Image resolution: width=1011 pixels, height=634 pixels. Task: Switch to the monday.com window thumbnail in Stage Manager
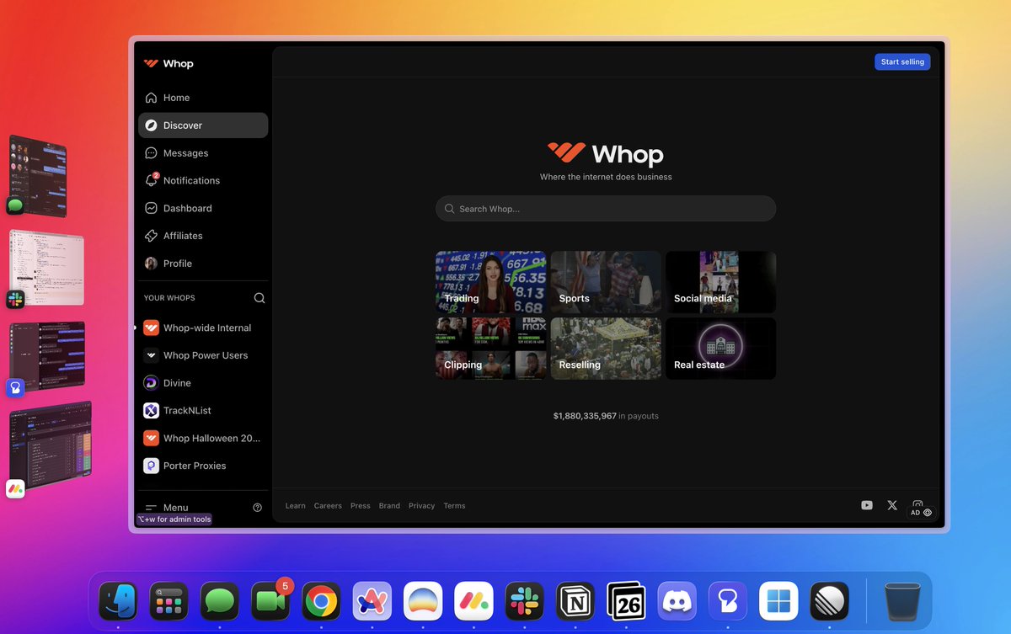coord(50,447)
